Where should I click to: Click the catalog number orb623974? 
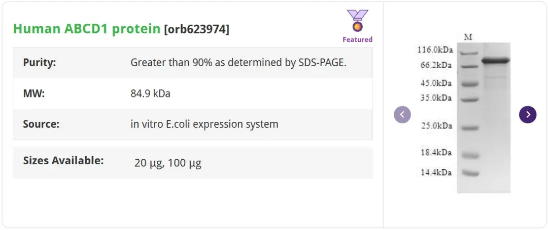[x=196, y=30]
